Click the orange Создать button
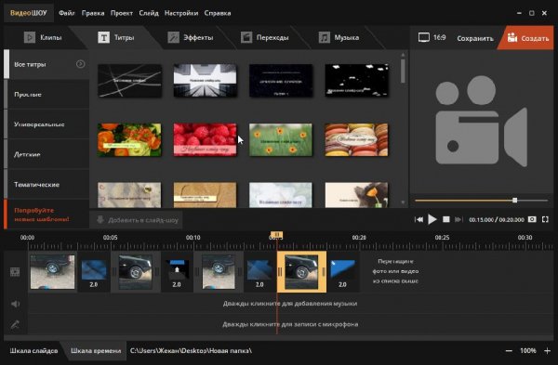 tap(527, 38)
